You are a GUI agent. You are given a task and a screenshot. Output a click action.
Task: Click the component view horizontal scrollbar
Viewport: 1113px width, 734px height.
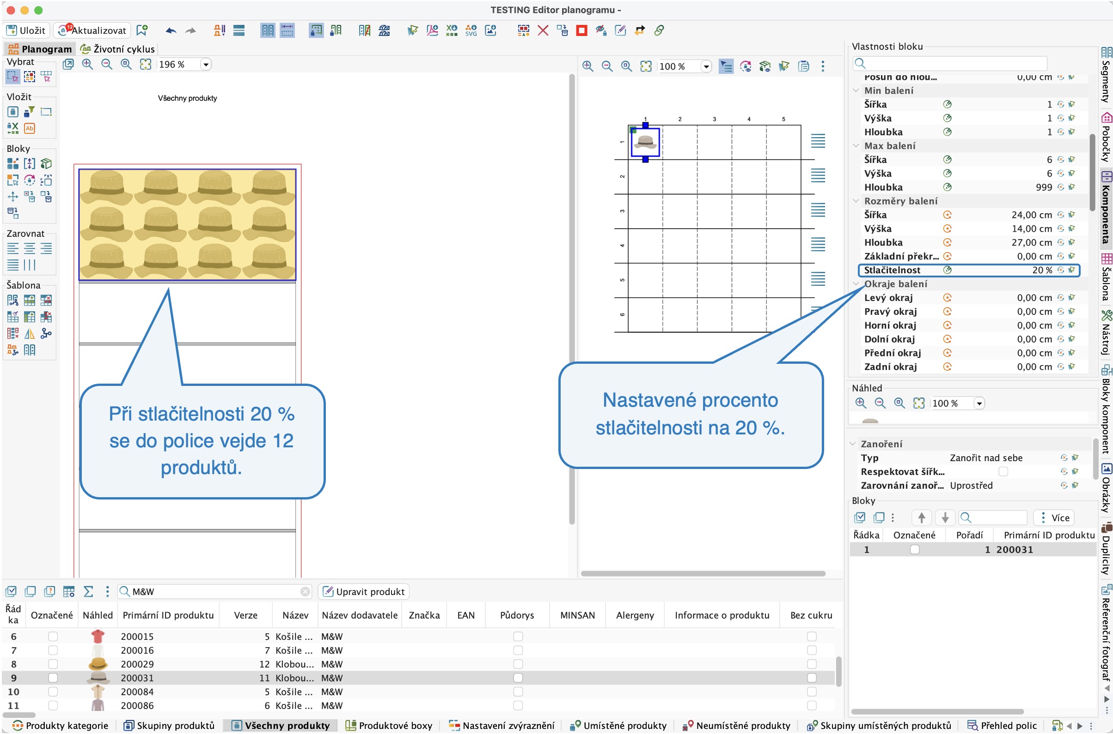click(x=703, y=573)
